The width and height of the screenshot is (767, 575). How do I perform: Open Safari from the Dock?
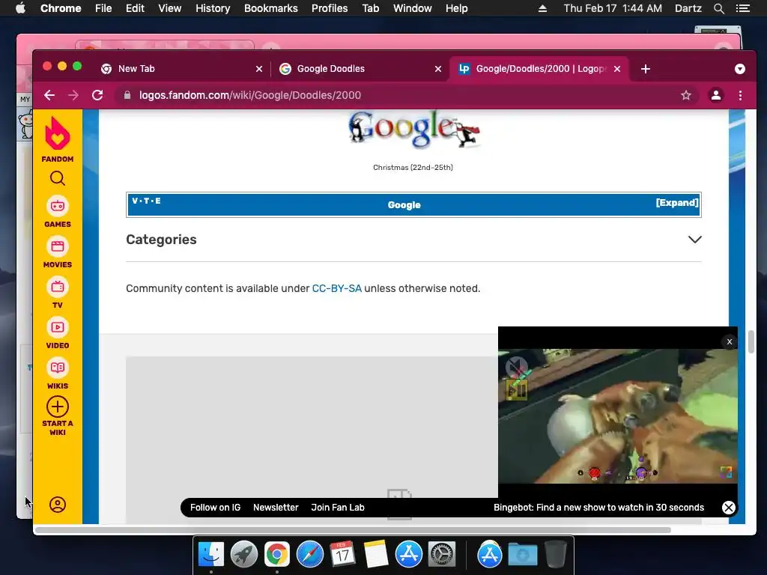309,555
